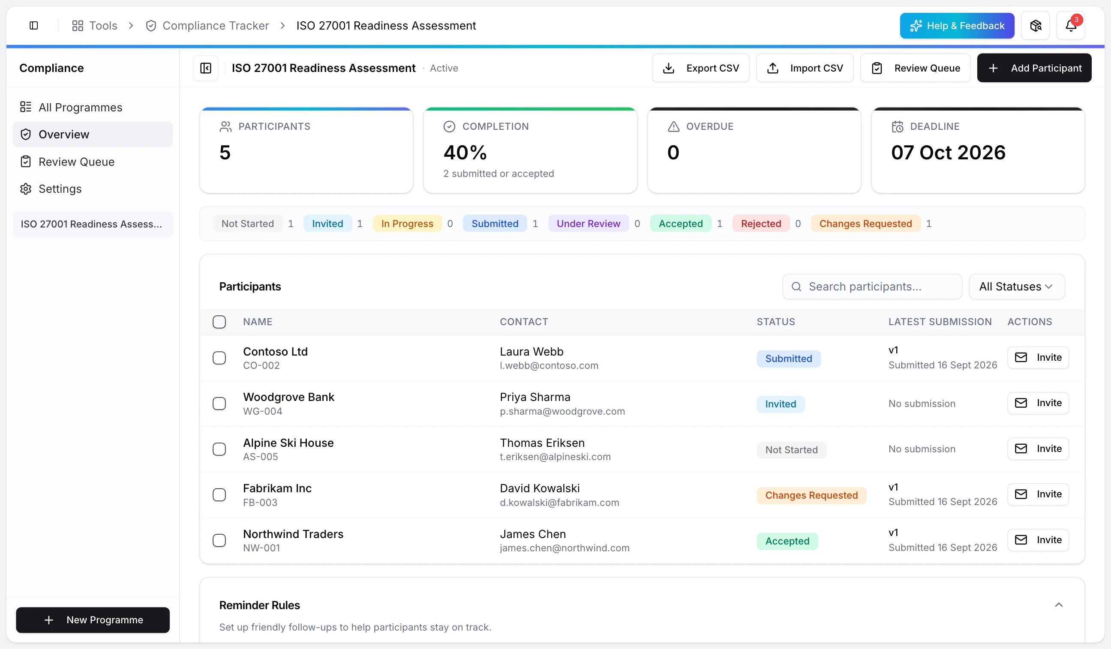Select ISO 27001 Readiness Assess... programme item
Image resolution: width=1111 pixels, height=649 pixels.
(93, 224)
